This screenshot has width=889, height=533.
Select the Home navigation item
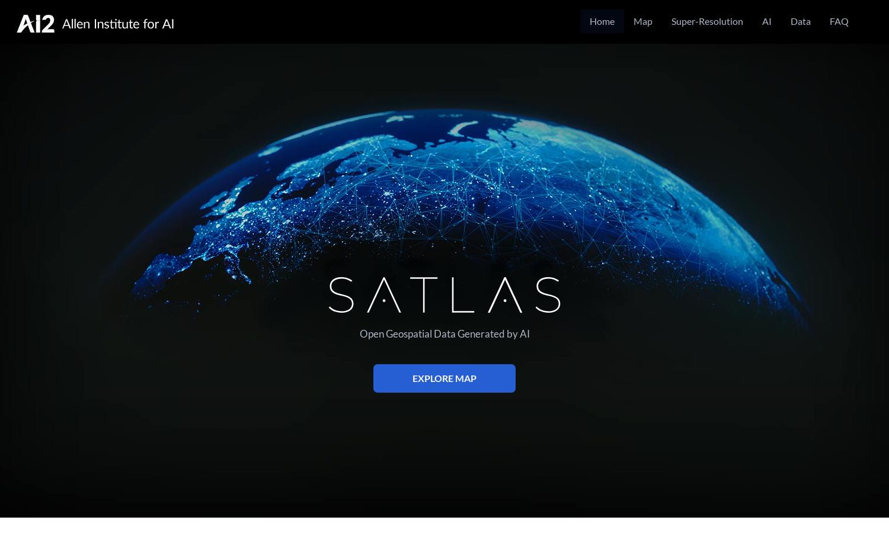pyautogui.click(x=602, y=21)
